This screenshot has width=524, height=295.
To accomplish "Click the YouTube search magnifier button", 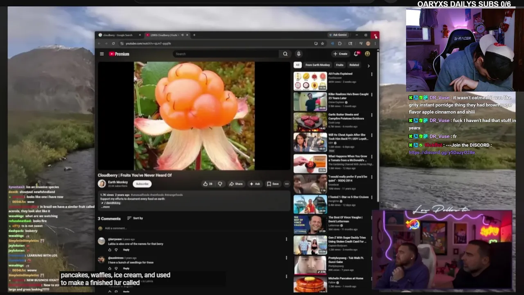I will pos(285,54).
